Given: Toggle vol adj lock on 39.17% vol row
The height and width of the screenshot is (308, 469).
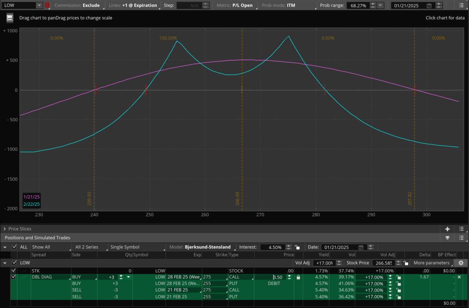Looking at the screenshot, I should [398, 277].
